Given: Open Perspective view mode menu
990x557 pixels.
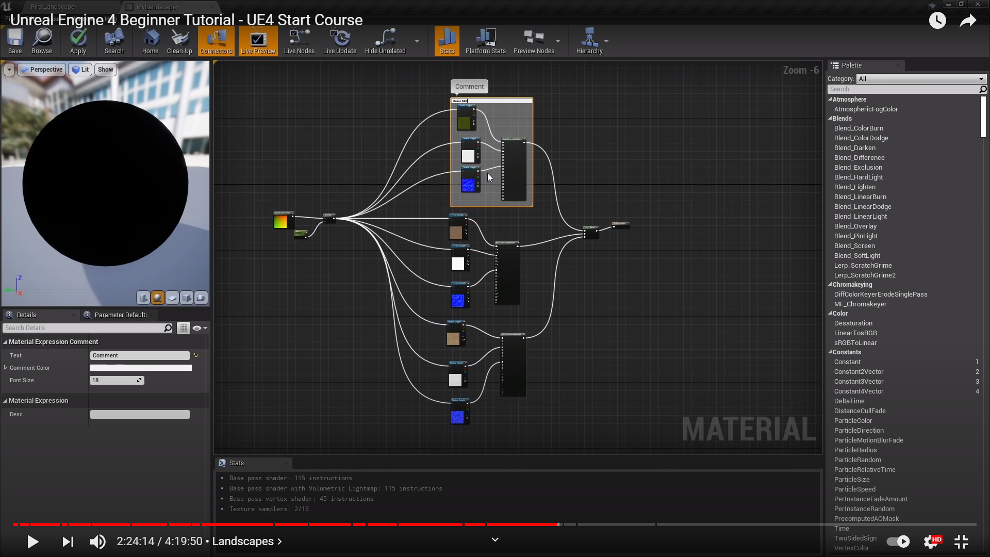Looking at the screenshot, I should [42, 70].
